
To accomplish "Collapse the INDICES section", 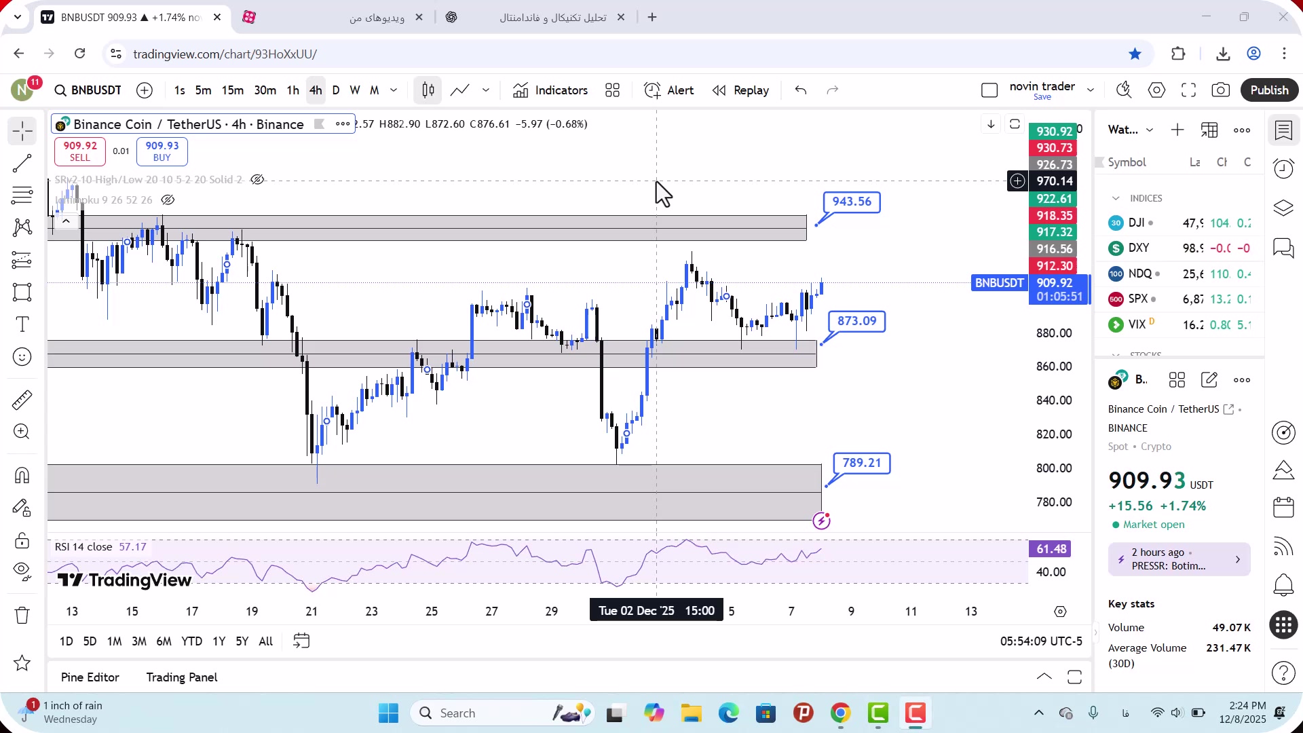I will point(1116,198).
